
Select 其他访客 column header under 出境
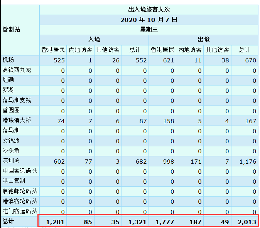point(218,50)
